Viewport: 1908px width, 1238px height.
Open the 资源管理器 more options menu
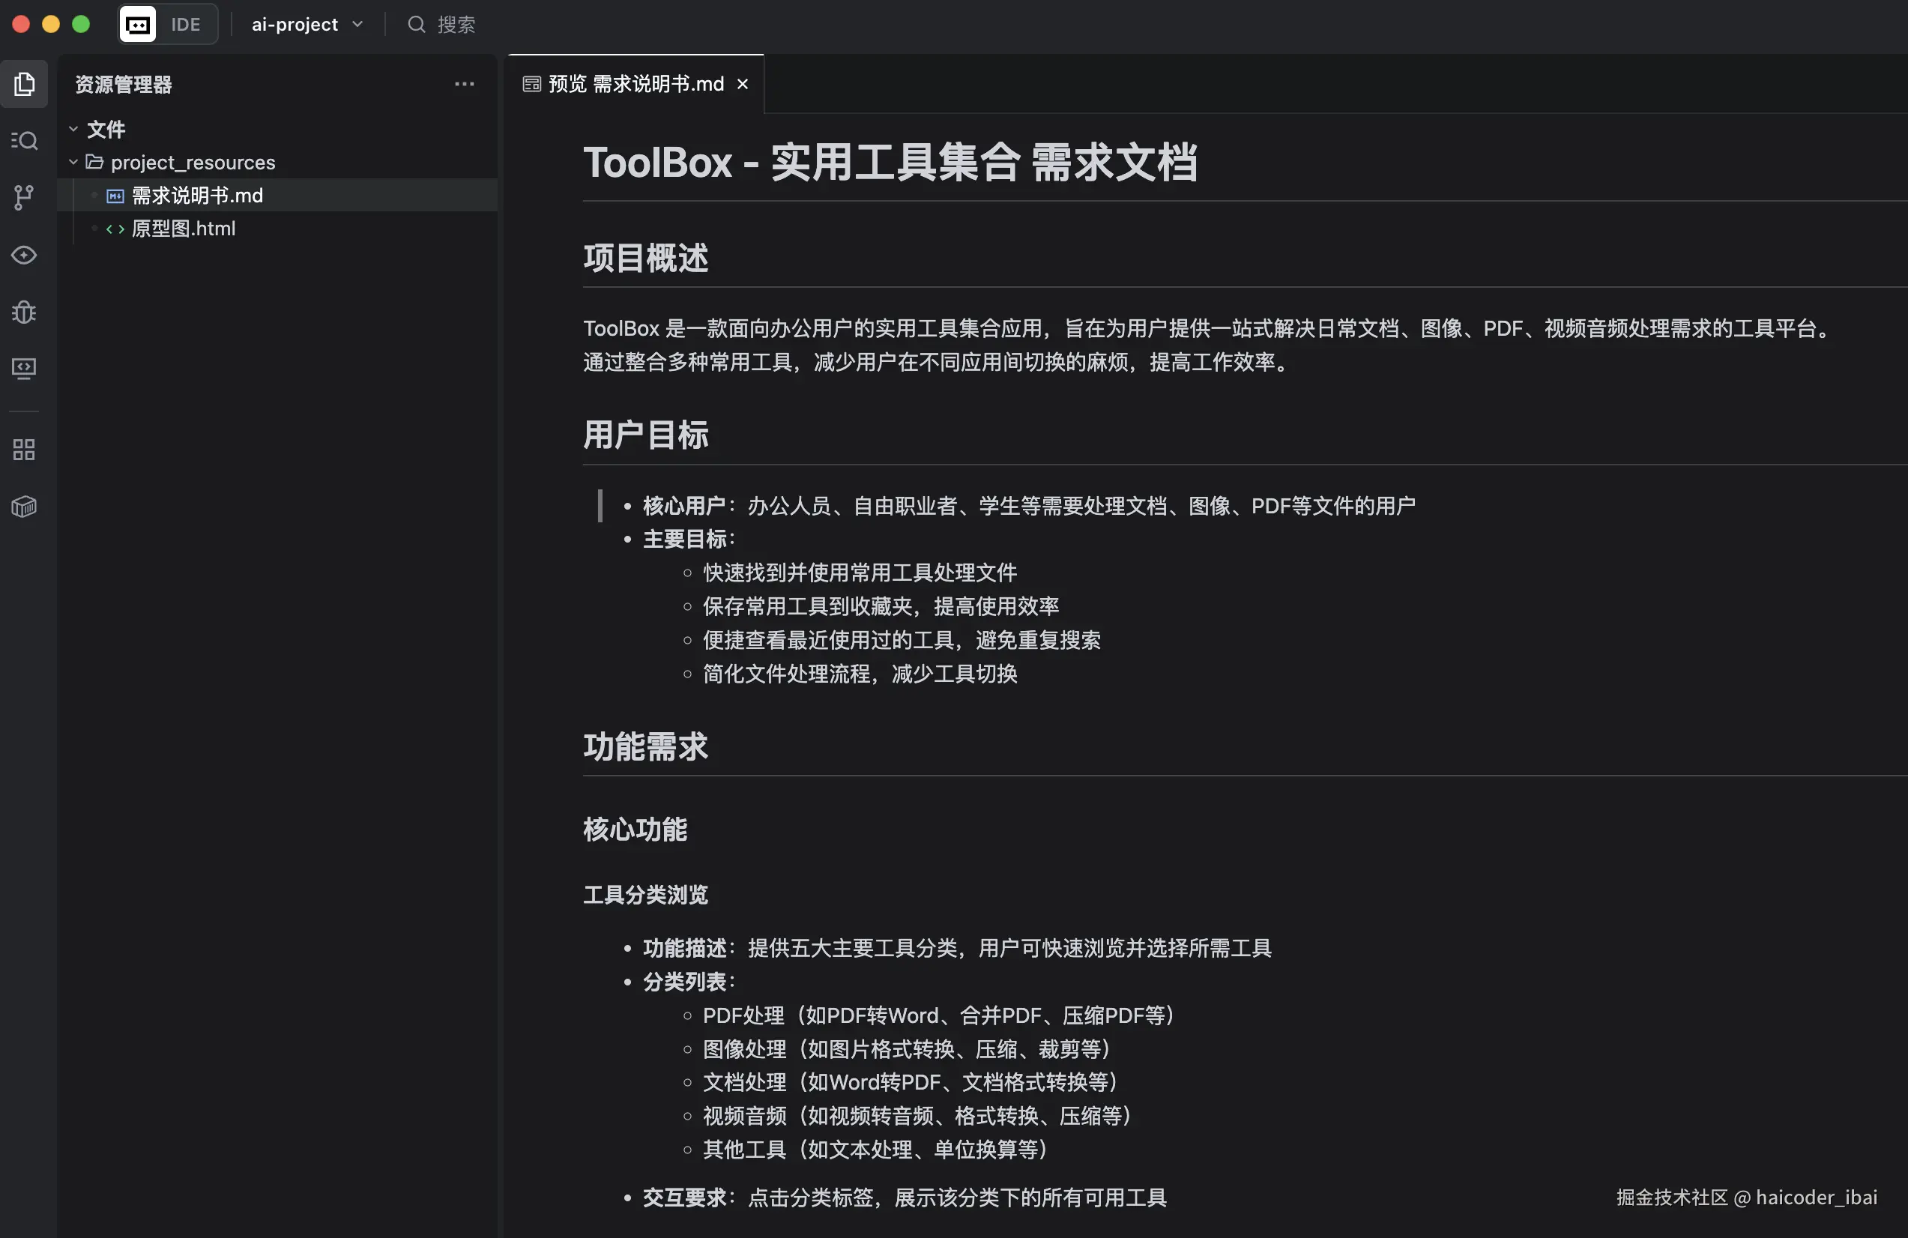[464, 84]
